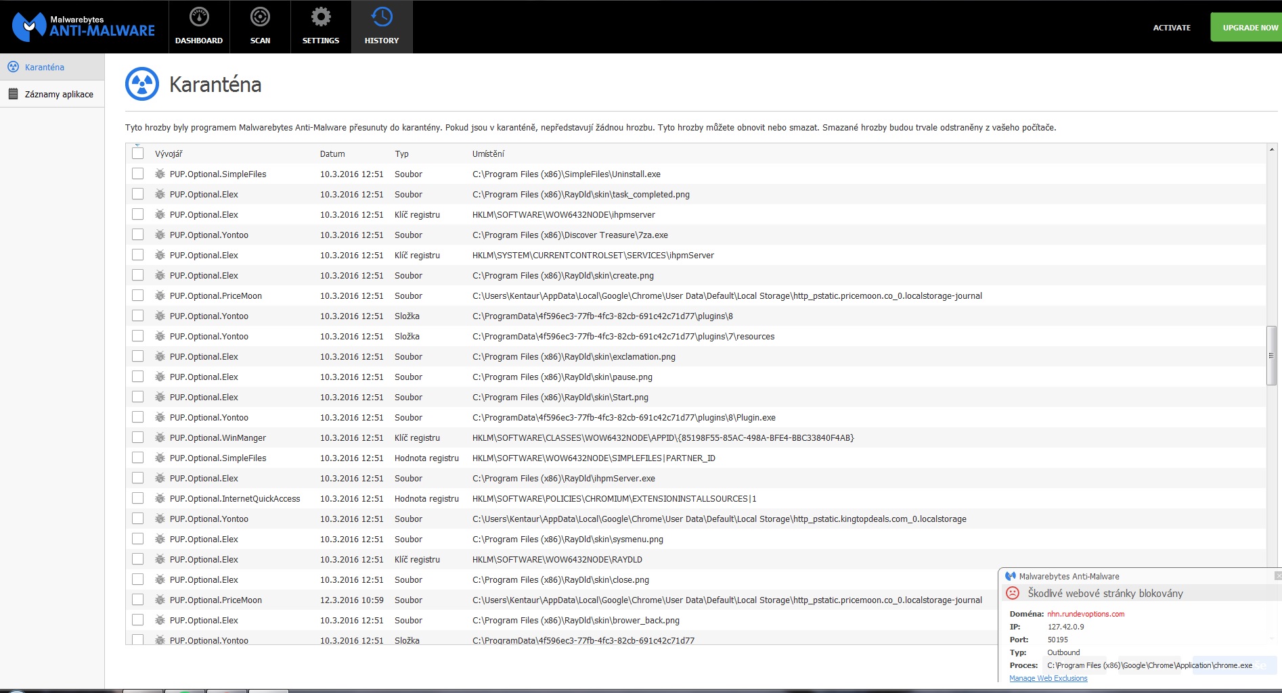Click bug icon of Elex Start.png row
Image resolution: width=1282 pixels, height=693 pixels.
160,397
